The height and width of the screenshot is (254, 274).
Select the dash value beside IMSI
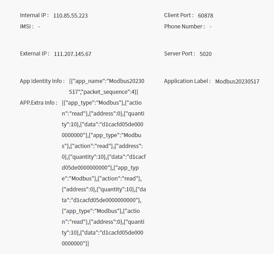pyautogui.click(x=39, y=27)
